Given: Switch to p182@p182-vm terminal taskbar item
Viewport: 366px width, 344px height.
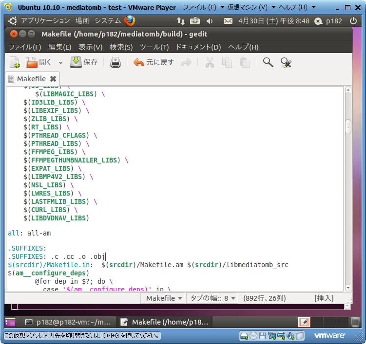Looking at the screenshot, I should click(x=68, y=322).
